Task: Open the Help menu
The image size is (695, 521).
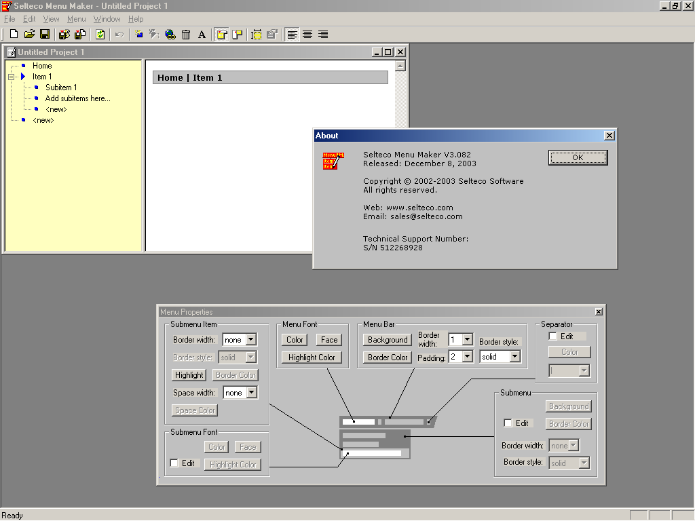Action: tap(136, 19)
